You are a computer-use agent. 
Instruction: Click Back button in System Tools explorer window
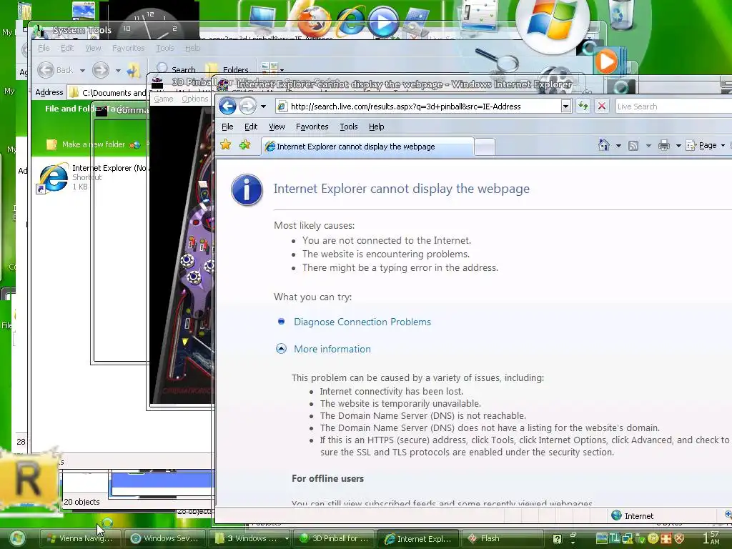46,70
